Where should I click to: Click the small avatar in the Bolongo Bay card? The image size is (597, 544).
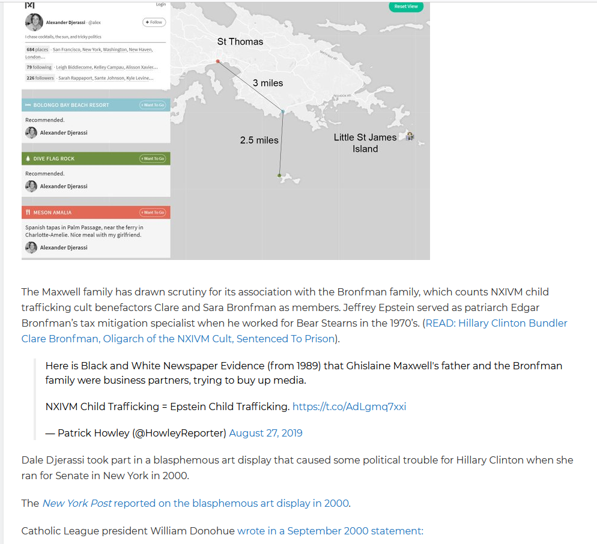tap(31, 133)
